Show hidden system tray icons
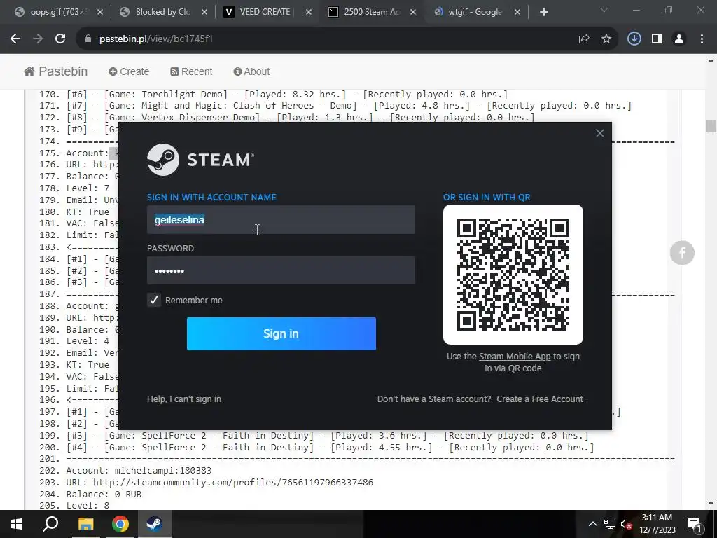 pos(592,524)
